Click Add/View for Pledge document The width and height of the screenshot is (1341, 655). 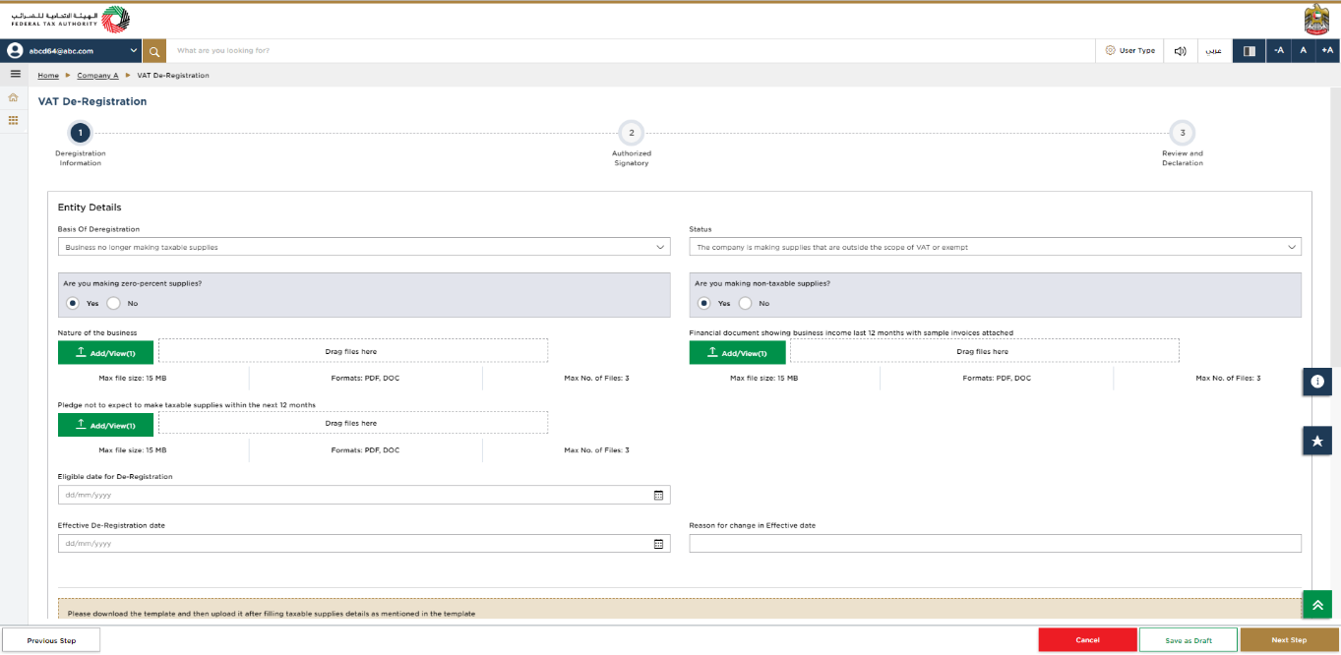coord(105,424)
